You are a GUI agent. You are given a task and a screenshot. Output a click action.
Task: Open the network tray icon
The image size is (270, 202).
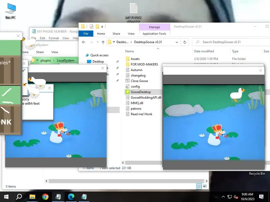pyautogui.click(x=230, y=197)
